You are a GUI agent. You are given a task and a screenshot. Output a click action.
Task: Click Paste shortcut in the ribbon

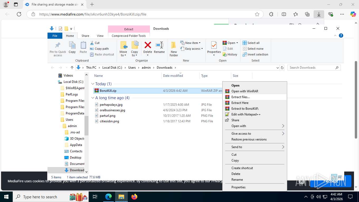tap(102, 54)
